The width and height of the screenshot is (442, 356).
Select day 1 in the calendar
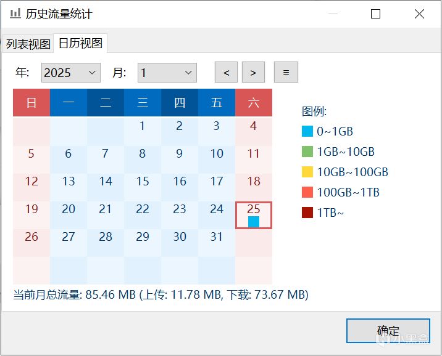click(143, 131)
